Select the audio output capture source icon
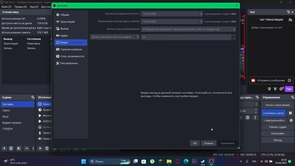Image resolution: width=295 pixels, height=166 pixels. tap(40, 138)
